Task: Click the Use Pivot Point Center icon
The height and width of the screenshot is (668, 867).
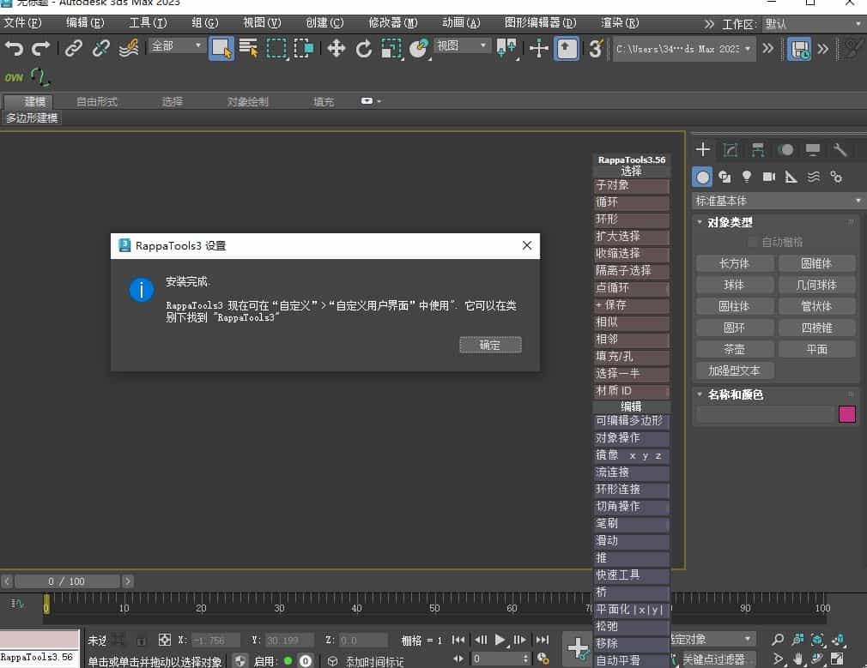Action: coord(506,49)
